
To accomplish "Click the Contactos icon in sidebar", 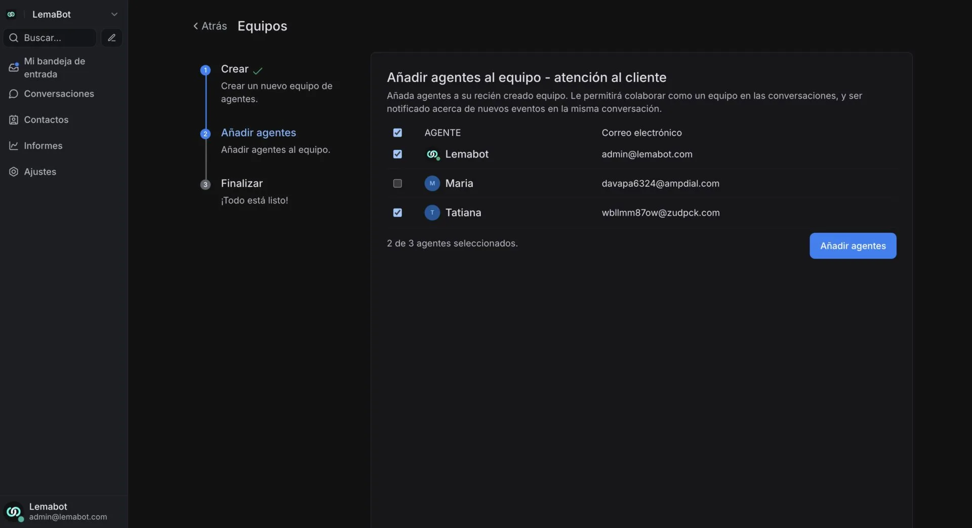I will (14, 120).
